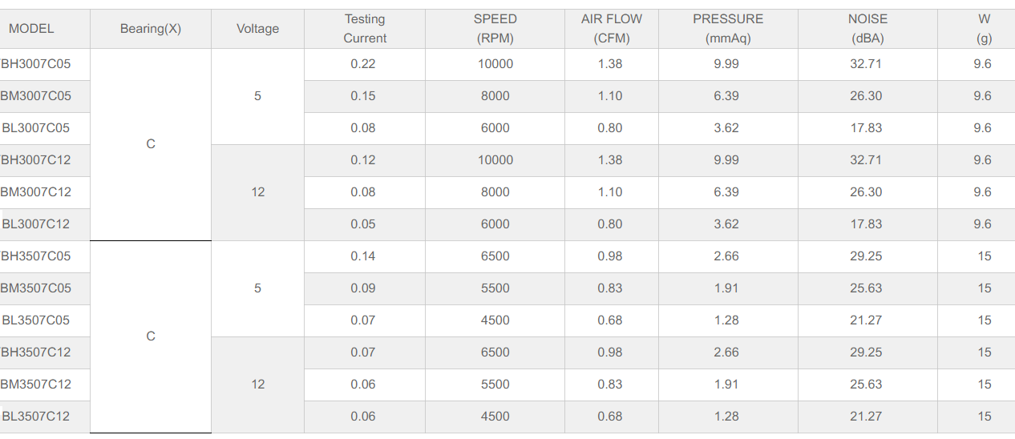The height and width of the screenshot is (439, 1015).
Task: Click the 0.68 air flow for BL3507C05
Action: tap(610, 320)
